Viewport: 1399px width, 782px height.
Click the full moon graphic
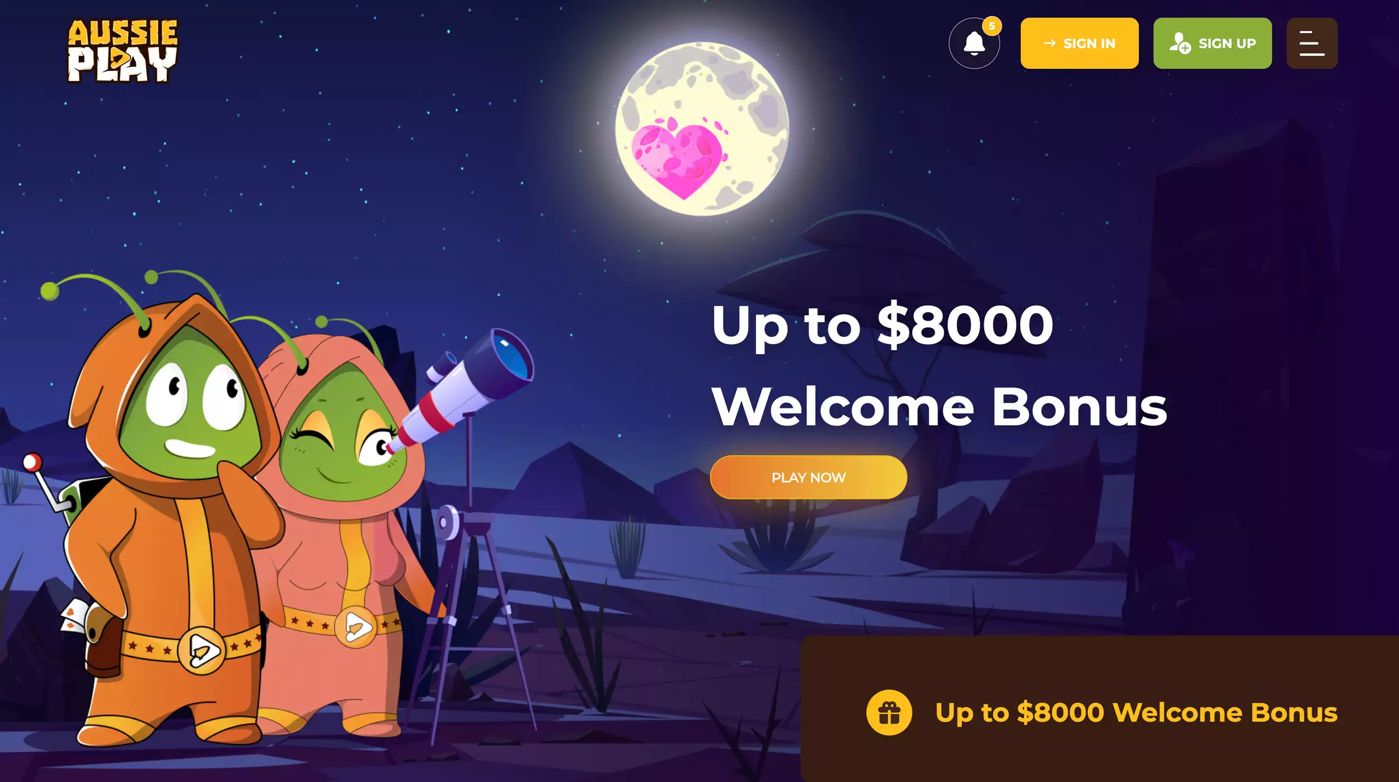702,129
